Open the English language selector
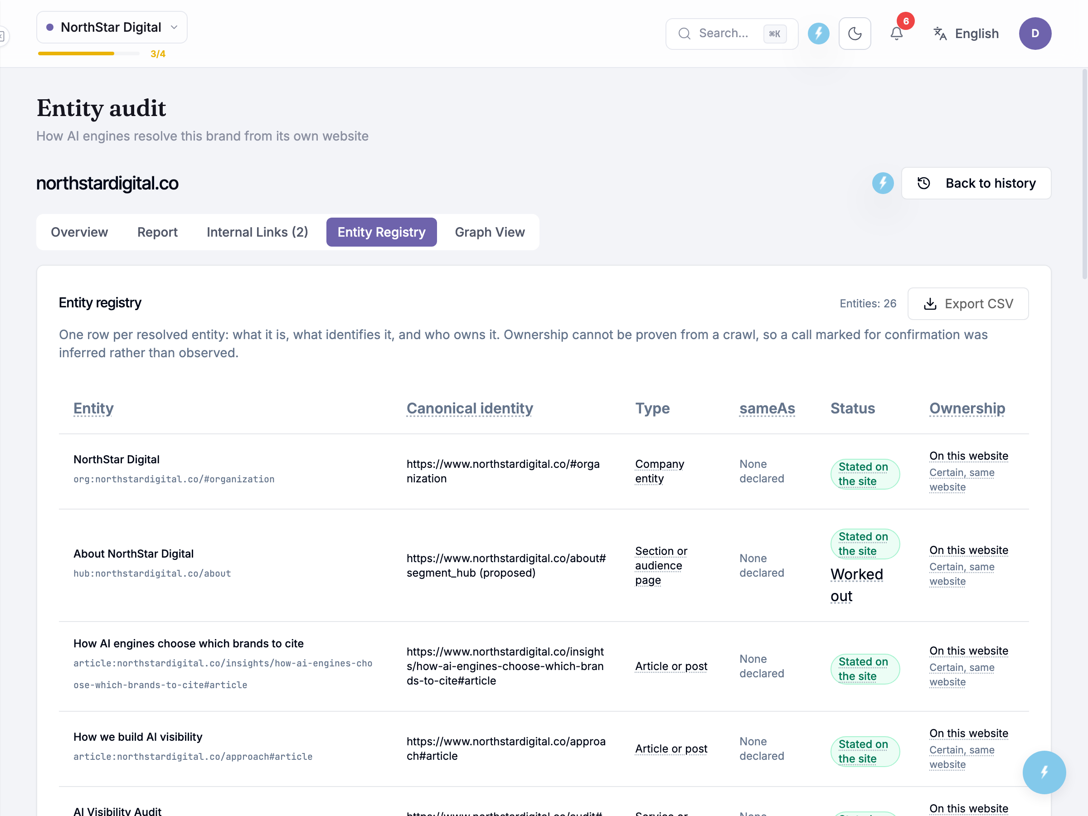The width and height of the screenshot is (1088, 816). pyautogui.click(x=966, y=34)
